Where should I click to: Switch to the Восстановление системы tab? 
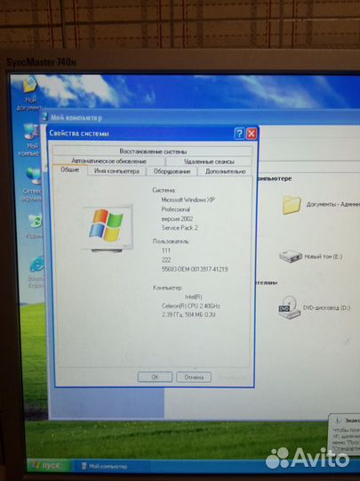coord(153,151)
